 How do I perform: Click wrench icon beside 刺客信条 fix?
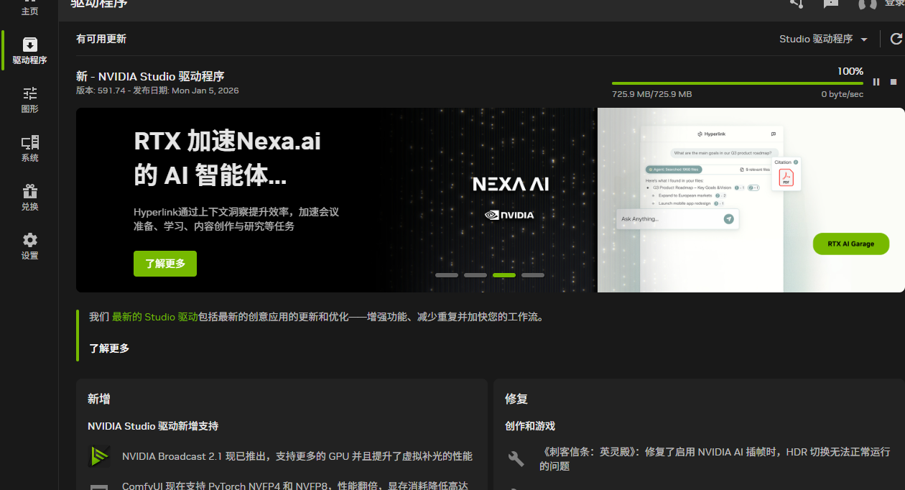(x=516, y=458)
